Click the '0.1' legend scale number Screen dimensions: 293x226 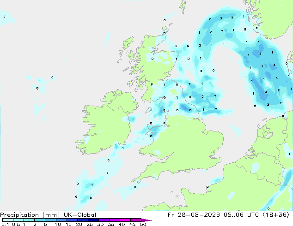[x=5, y=224]
